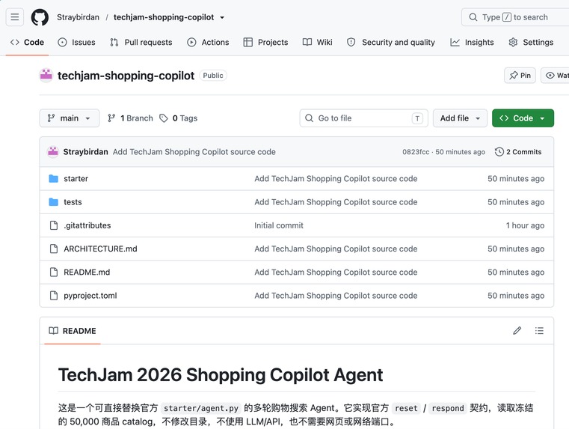569x429 pixels.
Task: Edit the README with pencil icon
Action: (x=517, y=331)
